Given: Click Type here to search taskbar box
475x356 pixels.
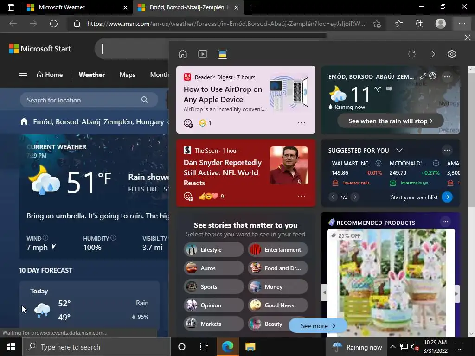Looking at the screenshot, I should 96,347.
